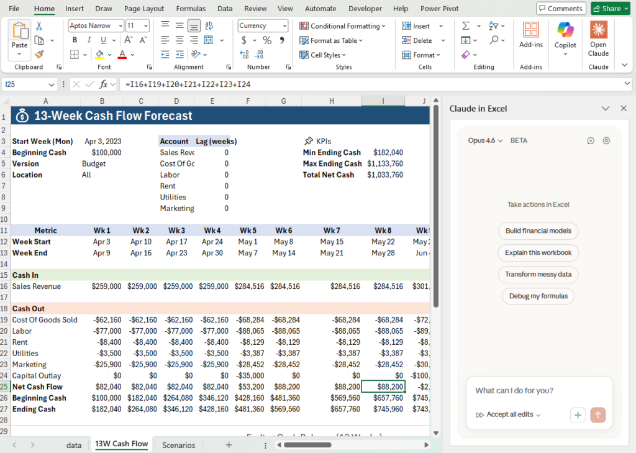This screenshot has height=453, width=636.
Task: Open the Conditional Formatting gallery
Action: (x=342, y=25)
